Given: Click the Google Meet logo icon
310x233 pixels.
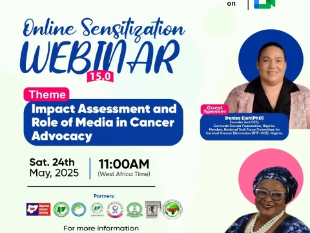Looking at the screenshot, I should 264,4.
